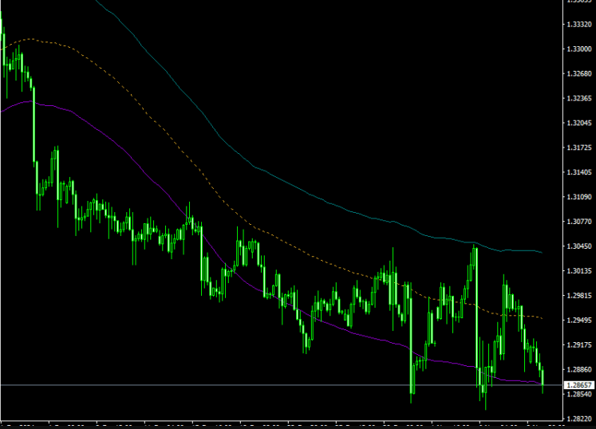
Task: Click the 1.33320 price axis label
Action: (x=579, y=24)
